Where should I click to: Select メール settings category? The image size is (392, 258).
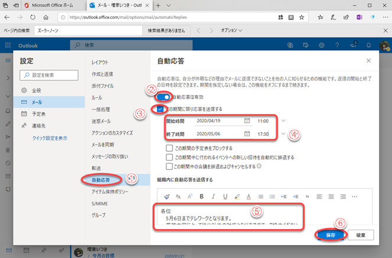49,102
